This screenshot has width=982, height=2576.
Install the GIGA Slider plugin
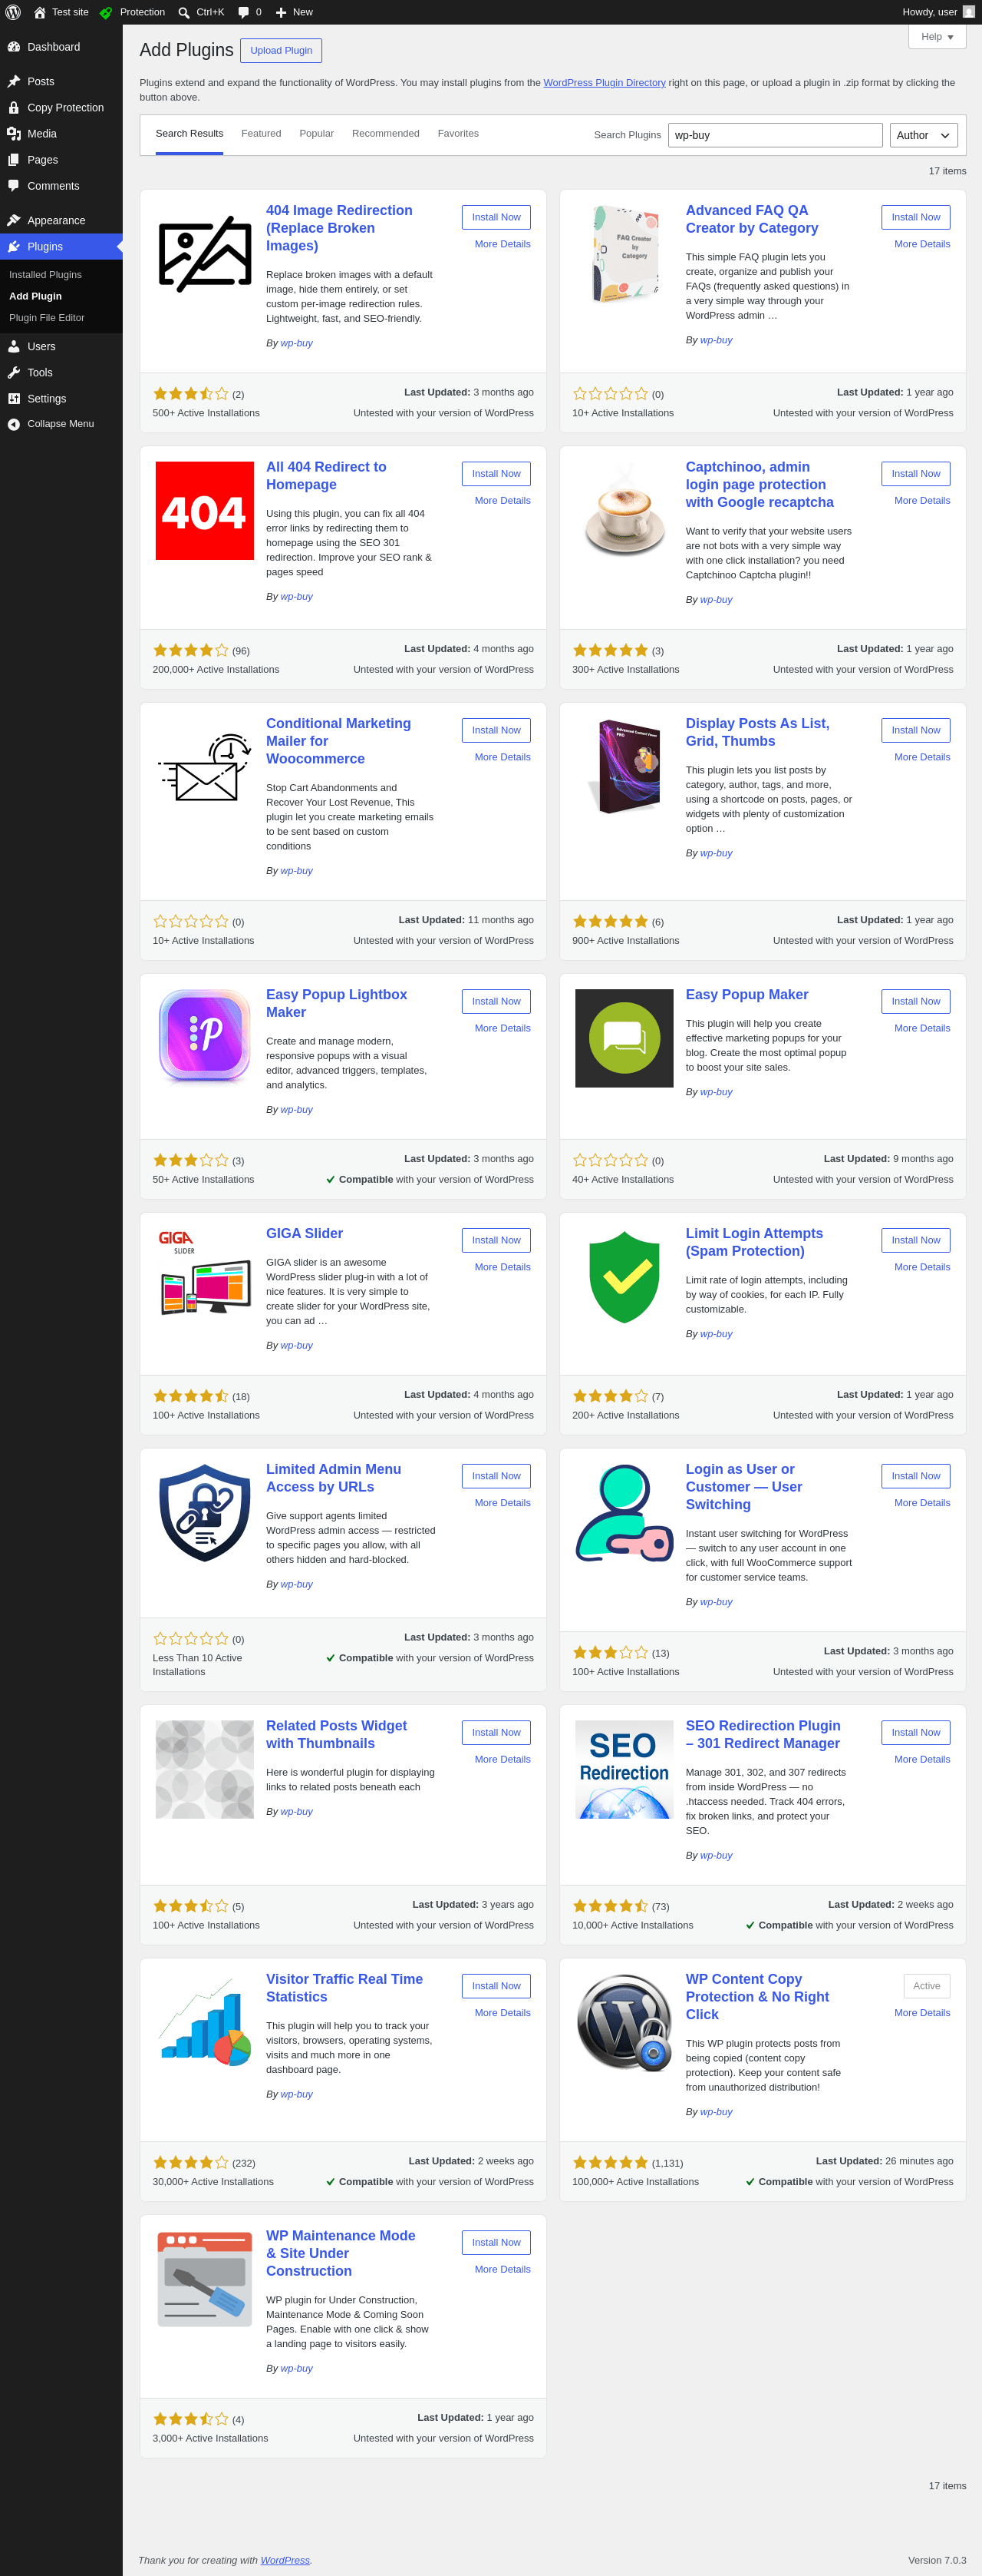(496, 1240)
